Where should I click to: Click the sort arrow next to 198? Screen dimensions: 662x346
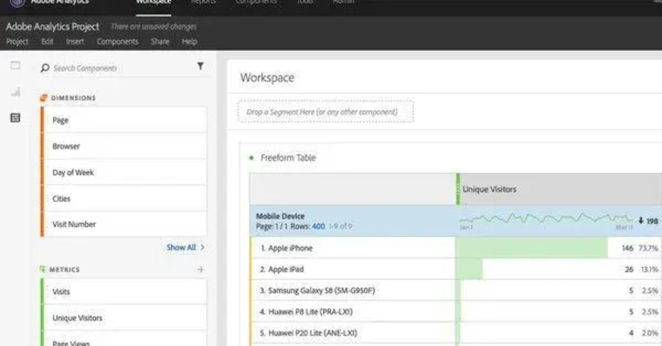(641, 221)
